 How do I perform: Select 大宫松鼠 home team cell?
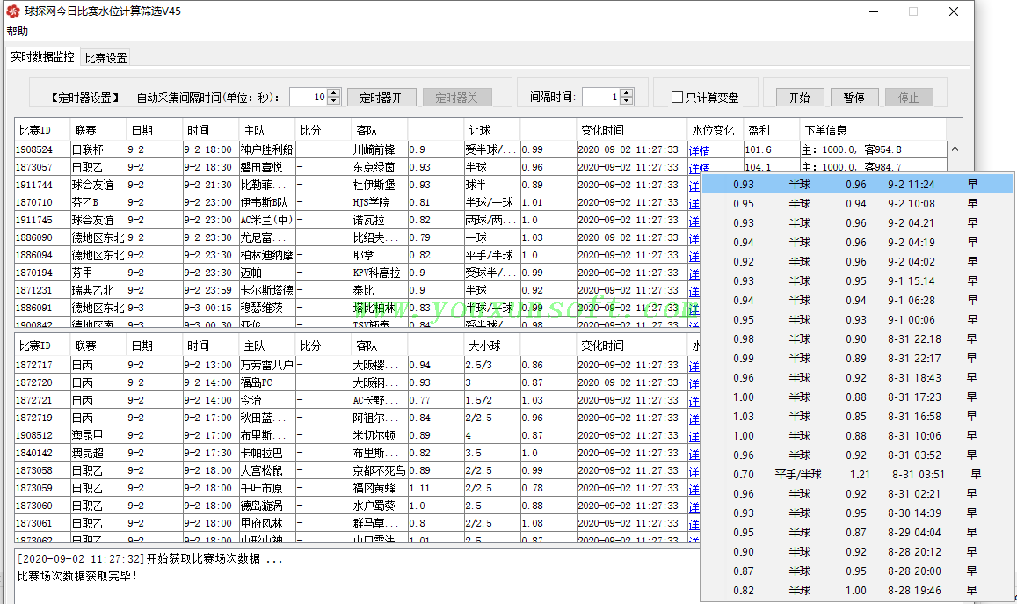coord(266,470)
